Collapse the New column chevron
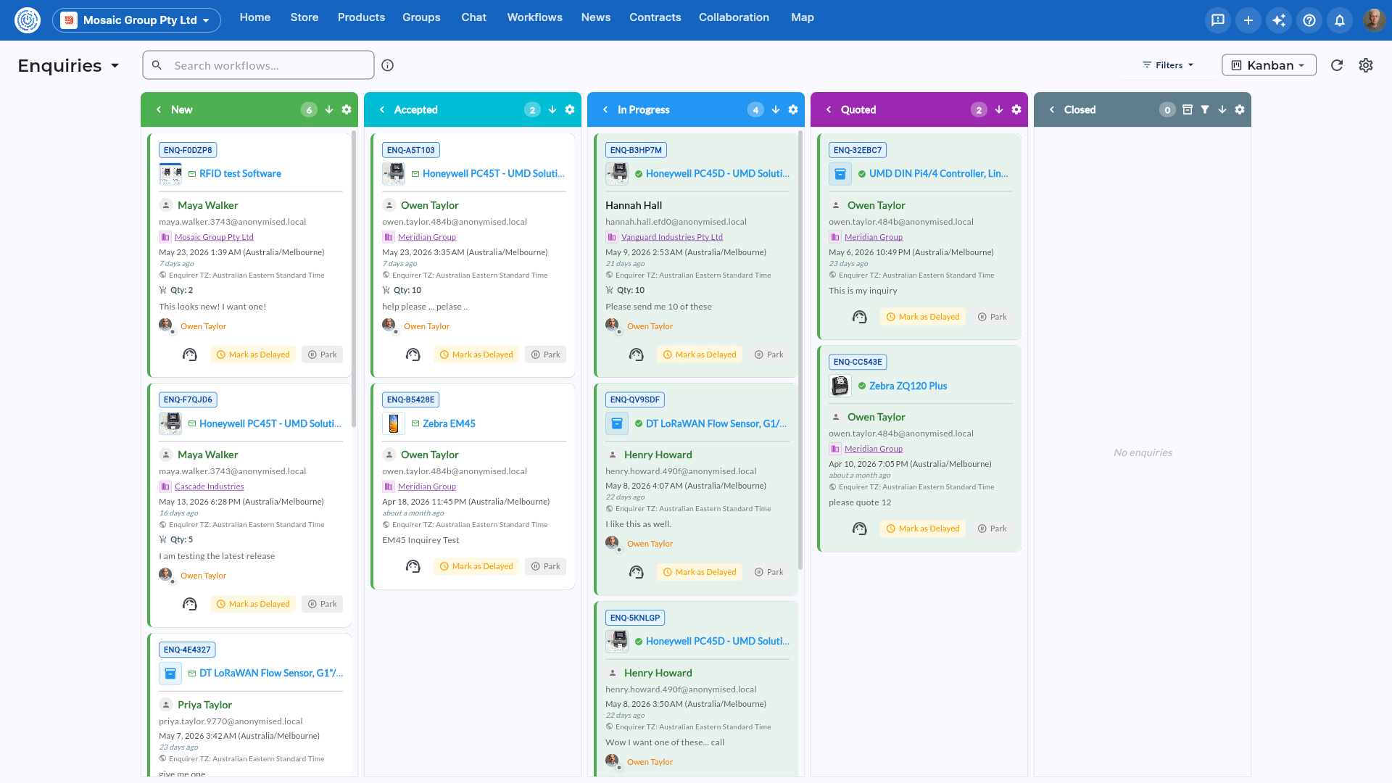 point(159,109)
